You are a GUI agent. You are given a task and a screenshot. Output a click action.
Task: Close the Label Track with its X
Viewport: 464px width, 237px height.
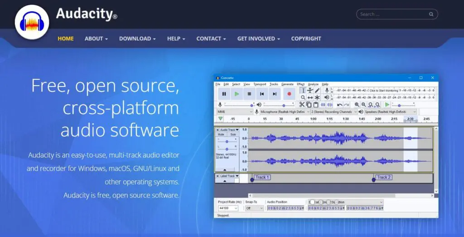point(217,176)
